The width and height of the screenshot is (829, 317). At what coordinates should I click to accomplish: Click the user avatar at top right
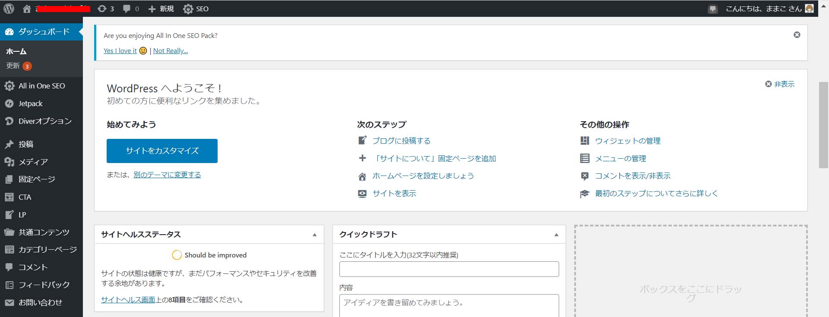[x=809, y=9]
